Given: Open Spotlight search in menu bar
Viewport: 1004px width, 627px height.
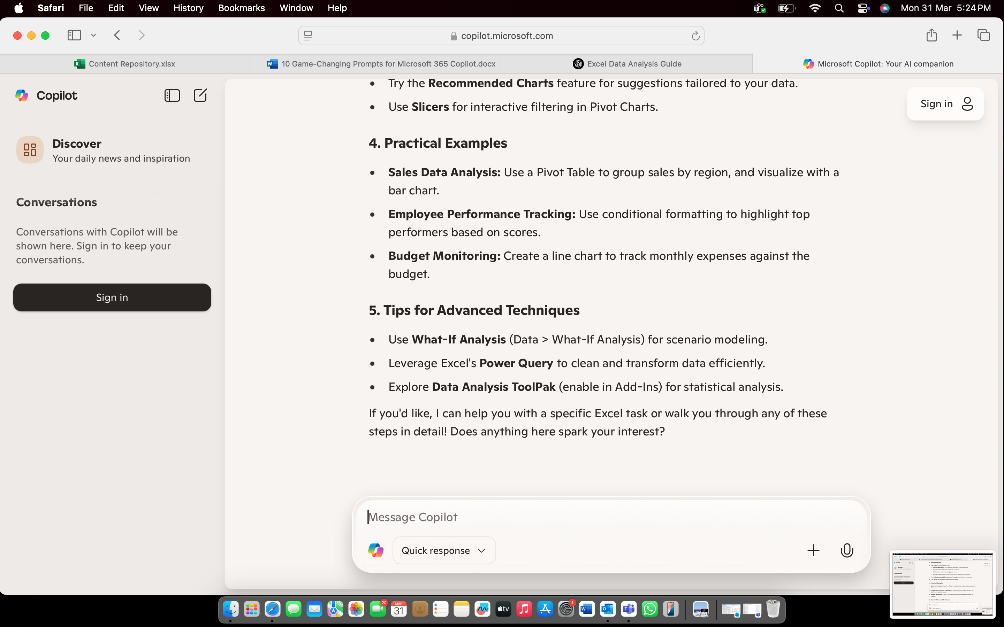Looking at the screenshot, I should [839, 8].
